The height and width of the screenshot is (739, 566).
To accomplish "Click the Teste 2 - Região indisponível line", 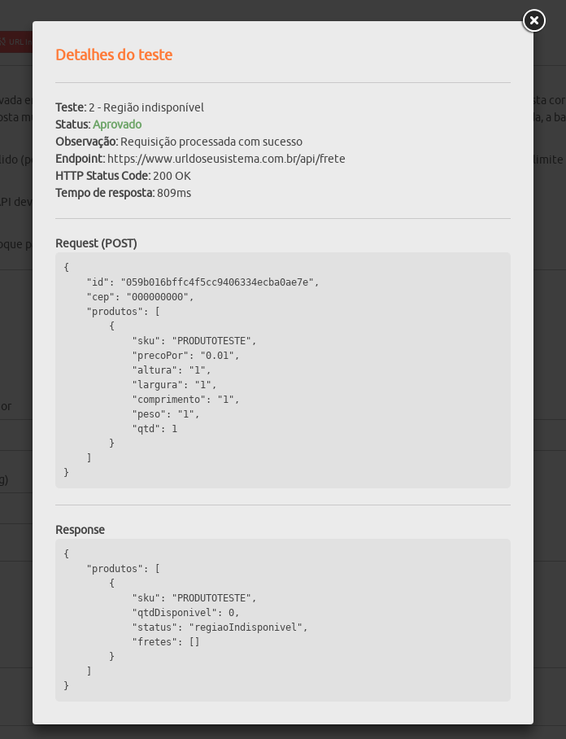I will tap(130, 107).
